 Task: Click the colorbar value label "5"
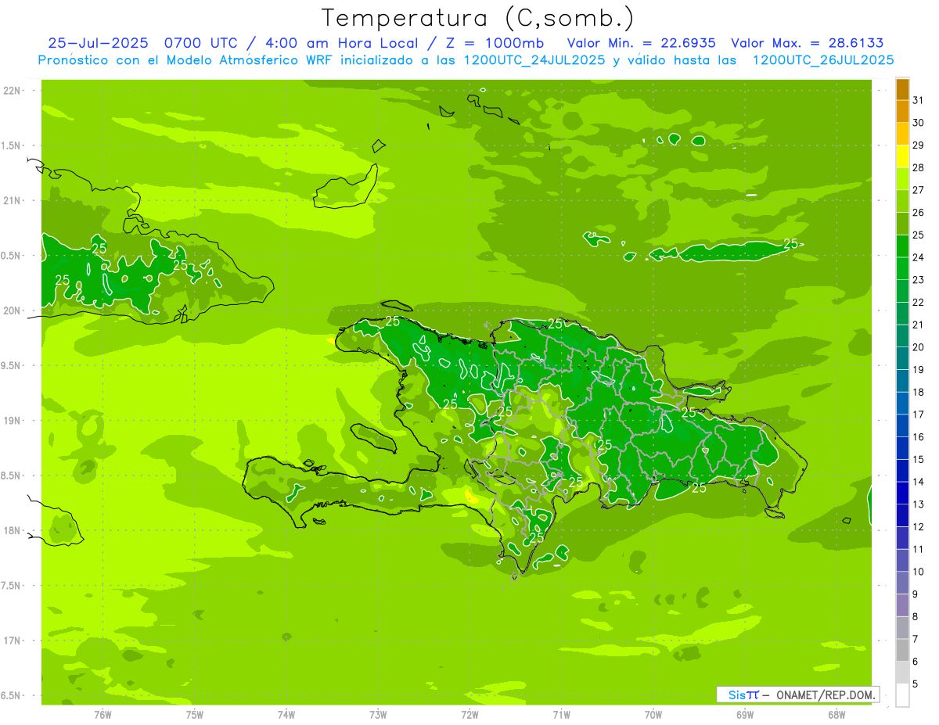916,684
